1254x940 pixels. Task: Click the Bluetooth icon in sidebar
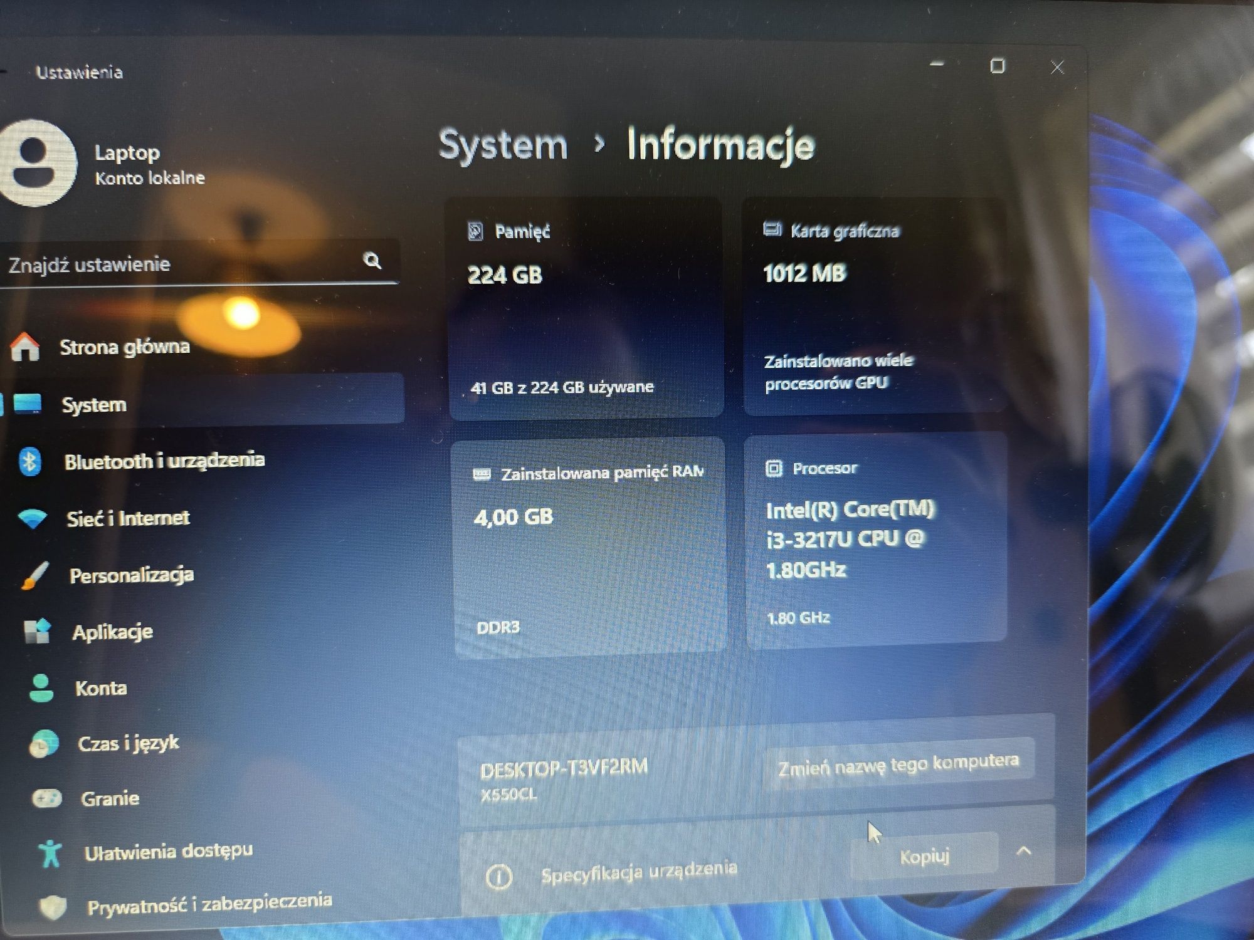coord(29,461)
